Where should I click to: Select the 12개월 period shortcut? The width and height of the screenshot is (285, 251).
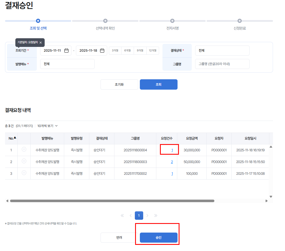152,51
